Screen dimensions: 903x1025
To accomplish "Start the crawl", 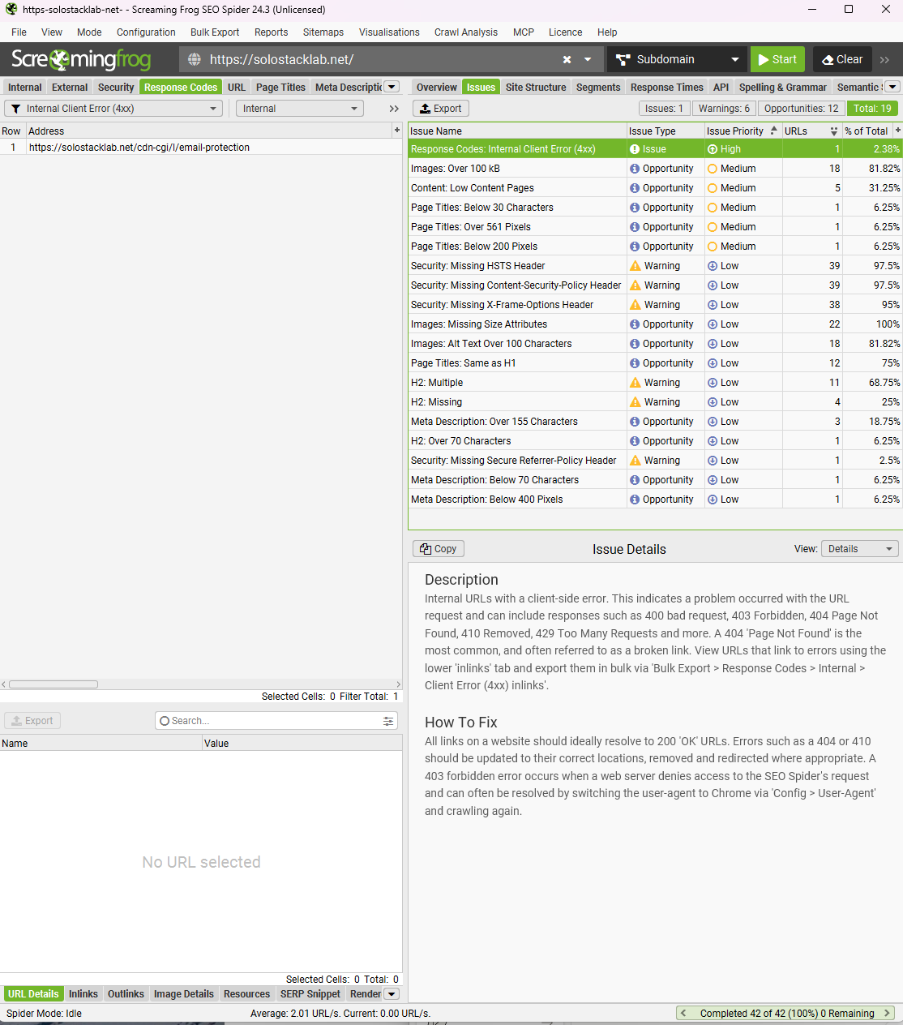I will point(777,59).
